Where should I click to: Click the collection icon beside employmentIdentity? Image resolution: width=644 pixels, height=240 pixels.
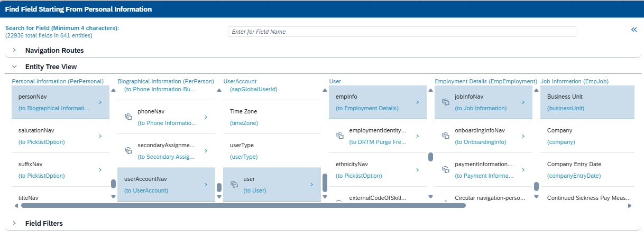339,136
